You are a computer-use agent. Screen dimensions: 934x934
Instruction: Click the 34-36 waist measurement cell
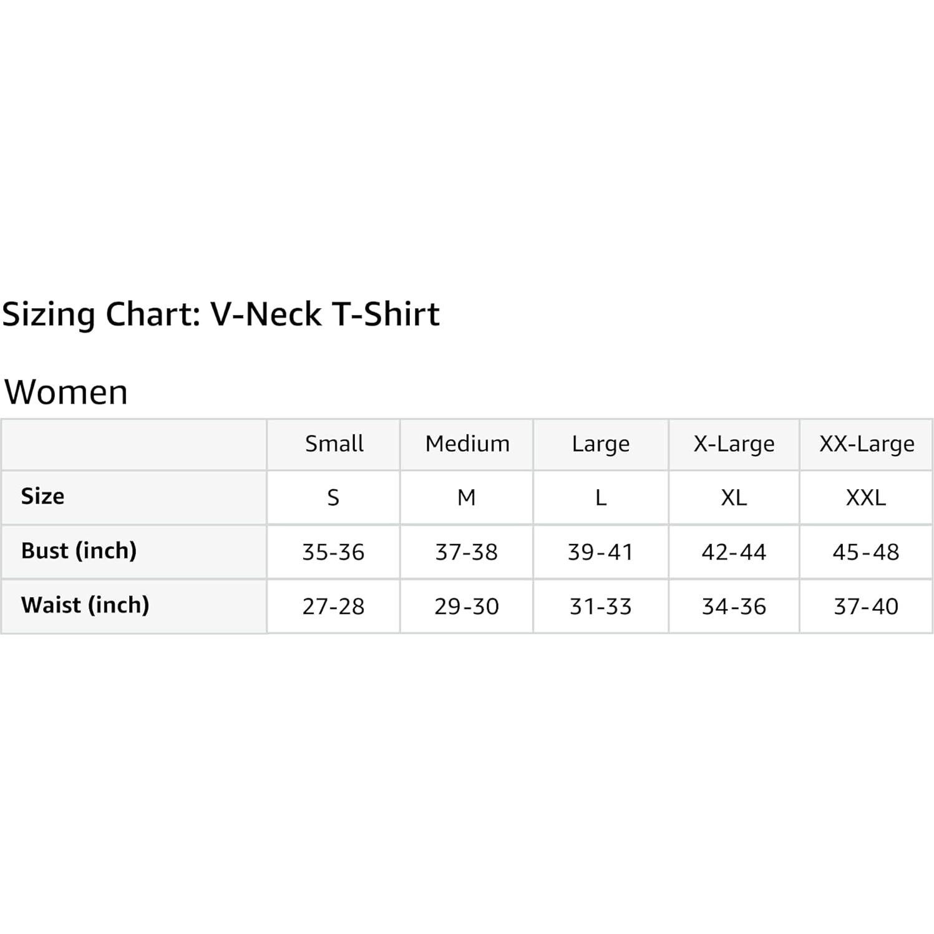[734, 606]
